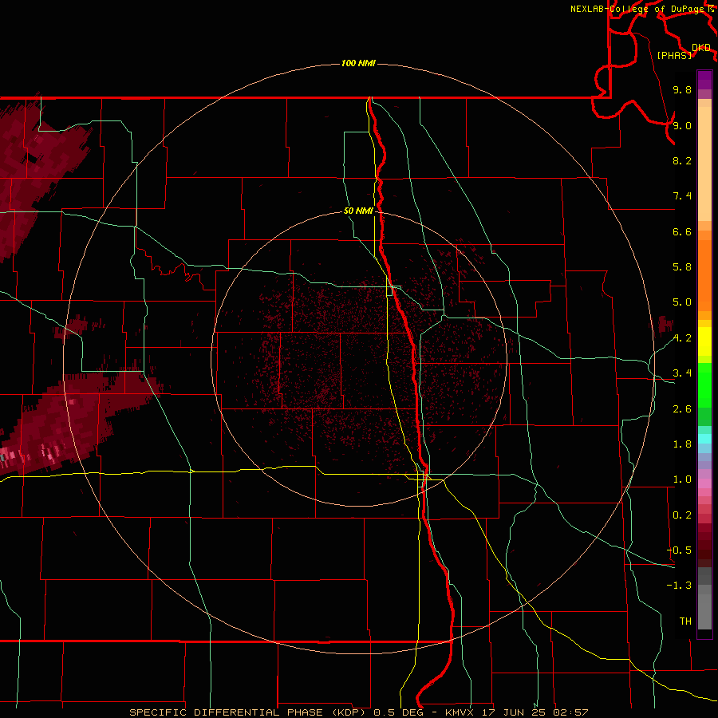Click the small arrow icon after DuPage
This screenshot has height=718, width=718.
point(711,9)
